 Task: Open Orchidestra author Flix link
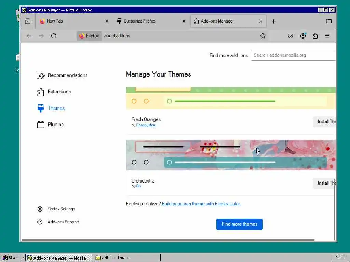139,186
